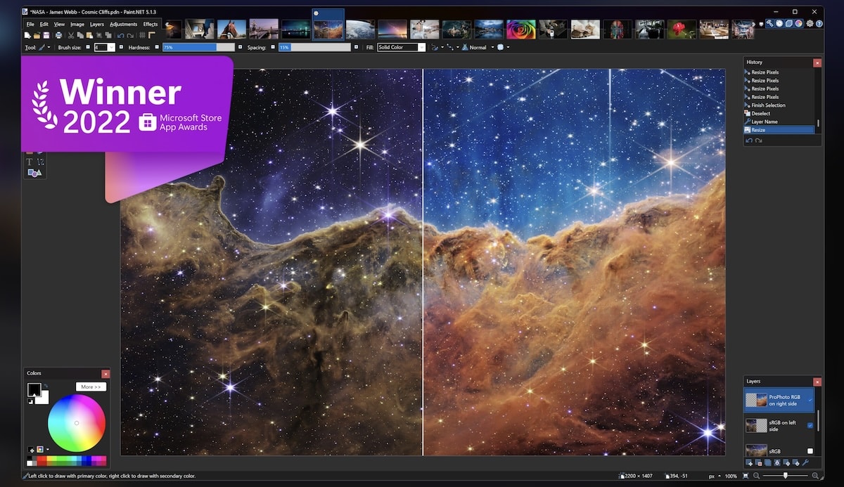Viewport: 844px width, 487px height.
Task: Click the Cut scissors icon
Action: coord(71,35)
